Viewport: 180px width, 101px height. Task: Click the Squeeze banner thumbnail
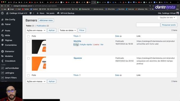pyautogui.click(x=39, y=64)
